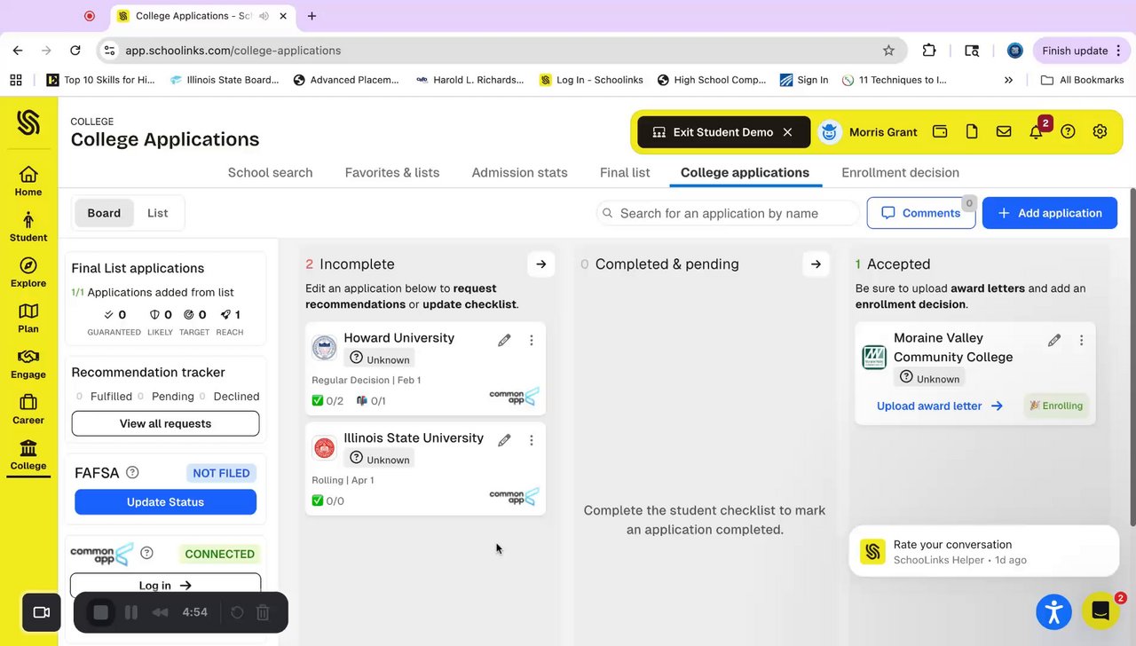The image size is (1136, 646).
Task: Click Update Status for FAFSA
Action: coord(165,501)
